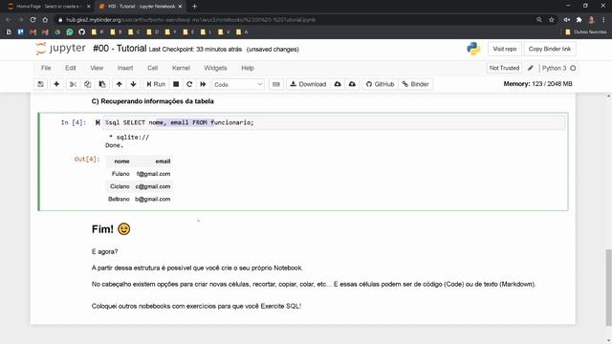Image resolution: width=612 pixels, height=344 pixels.
Task: Click the Python 3 kernel status circle
Action: (x=573, y=68)
